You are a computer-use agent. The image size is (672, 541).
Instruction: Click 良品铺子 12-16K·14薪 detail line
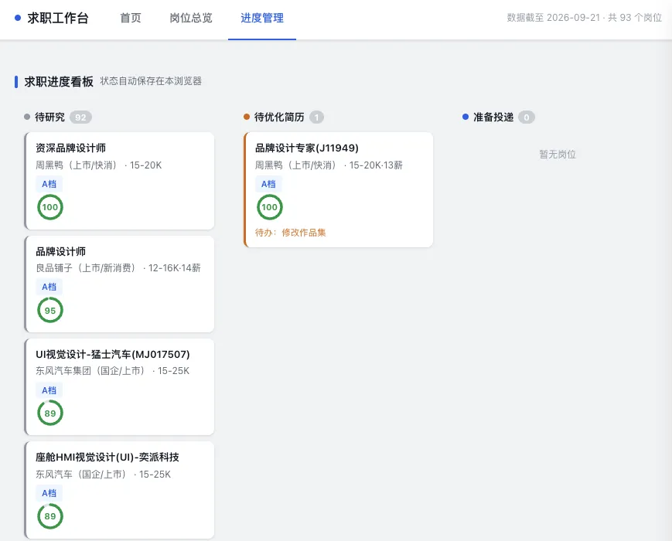click(118, 267)
